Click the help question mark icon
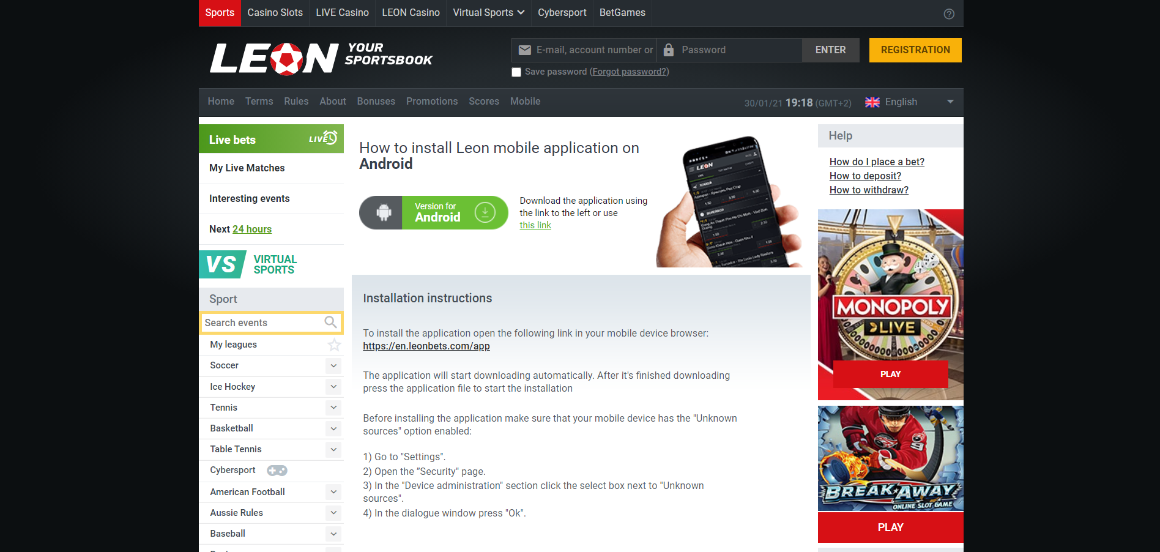1160x552 pixels. [x=949, y=13]
